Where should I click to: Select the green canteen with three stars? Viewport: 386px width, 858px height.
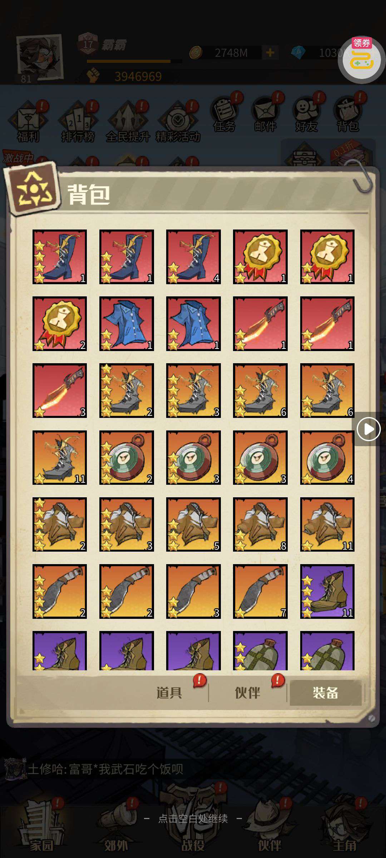point(260,651)
